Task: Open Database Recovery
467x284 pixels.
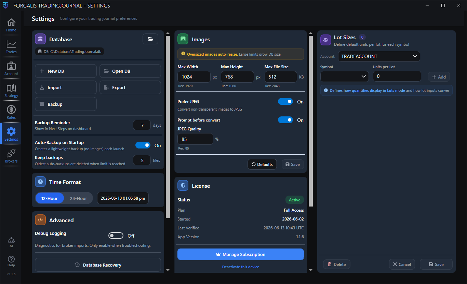Action: [98, 265]
